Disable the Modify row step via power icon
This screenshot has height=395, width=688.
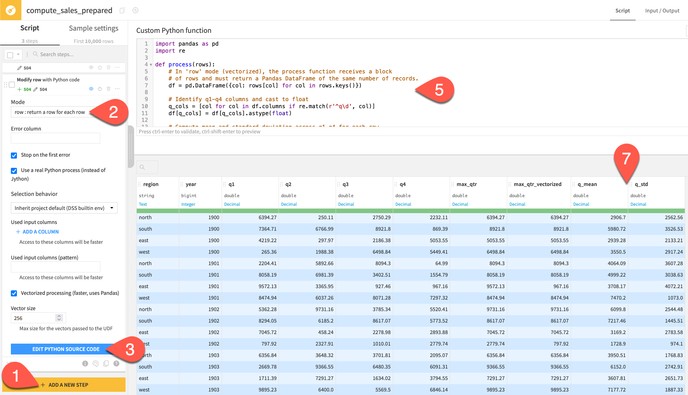pos(100,89)
